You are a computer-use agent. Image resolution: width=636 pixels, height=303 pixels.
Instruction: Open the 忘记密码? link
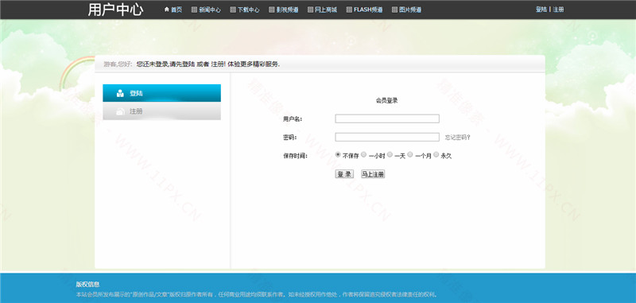[458, 138]
